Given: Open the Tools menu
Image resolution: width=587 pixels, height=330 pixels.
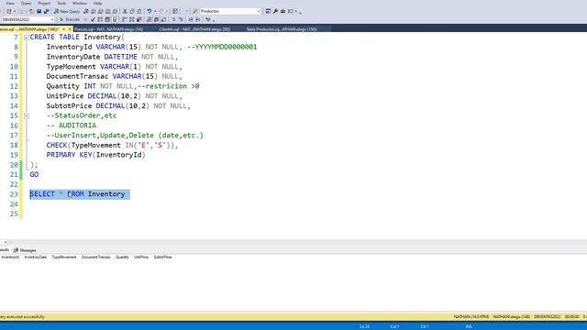Looking at the screenshot, I should click(x=61, y=3).
